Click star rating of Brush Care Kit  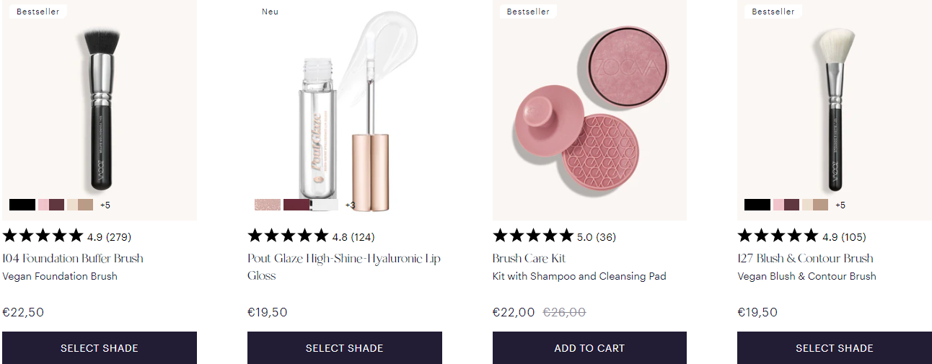[533, 236]
